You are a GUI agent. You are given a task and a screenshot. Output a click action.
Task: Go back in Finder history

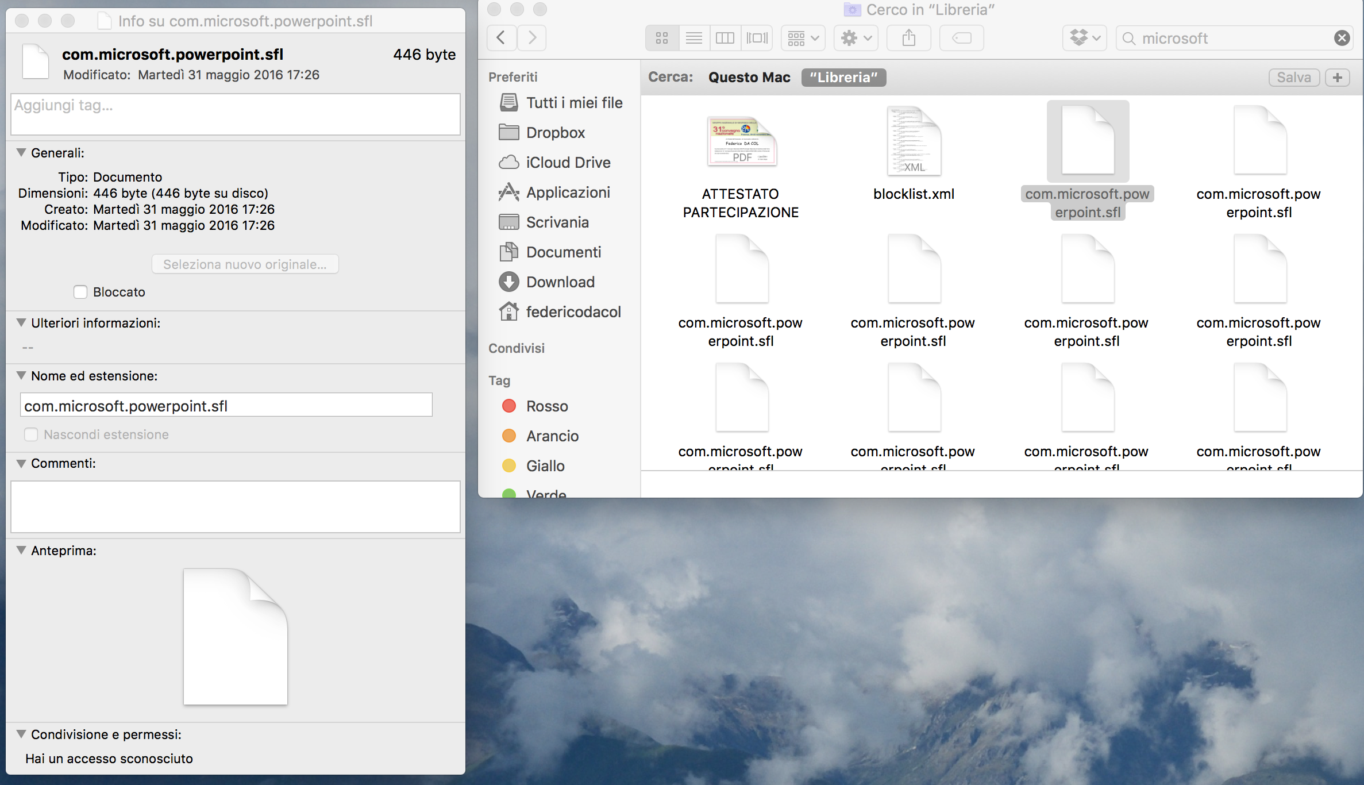coord(501,38)
